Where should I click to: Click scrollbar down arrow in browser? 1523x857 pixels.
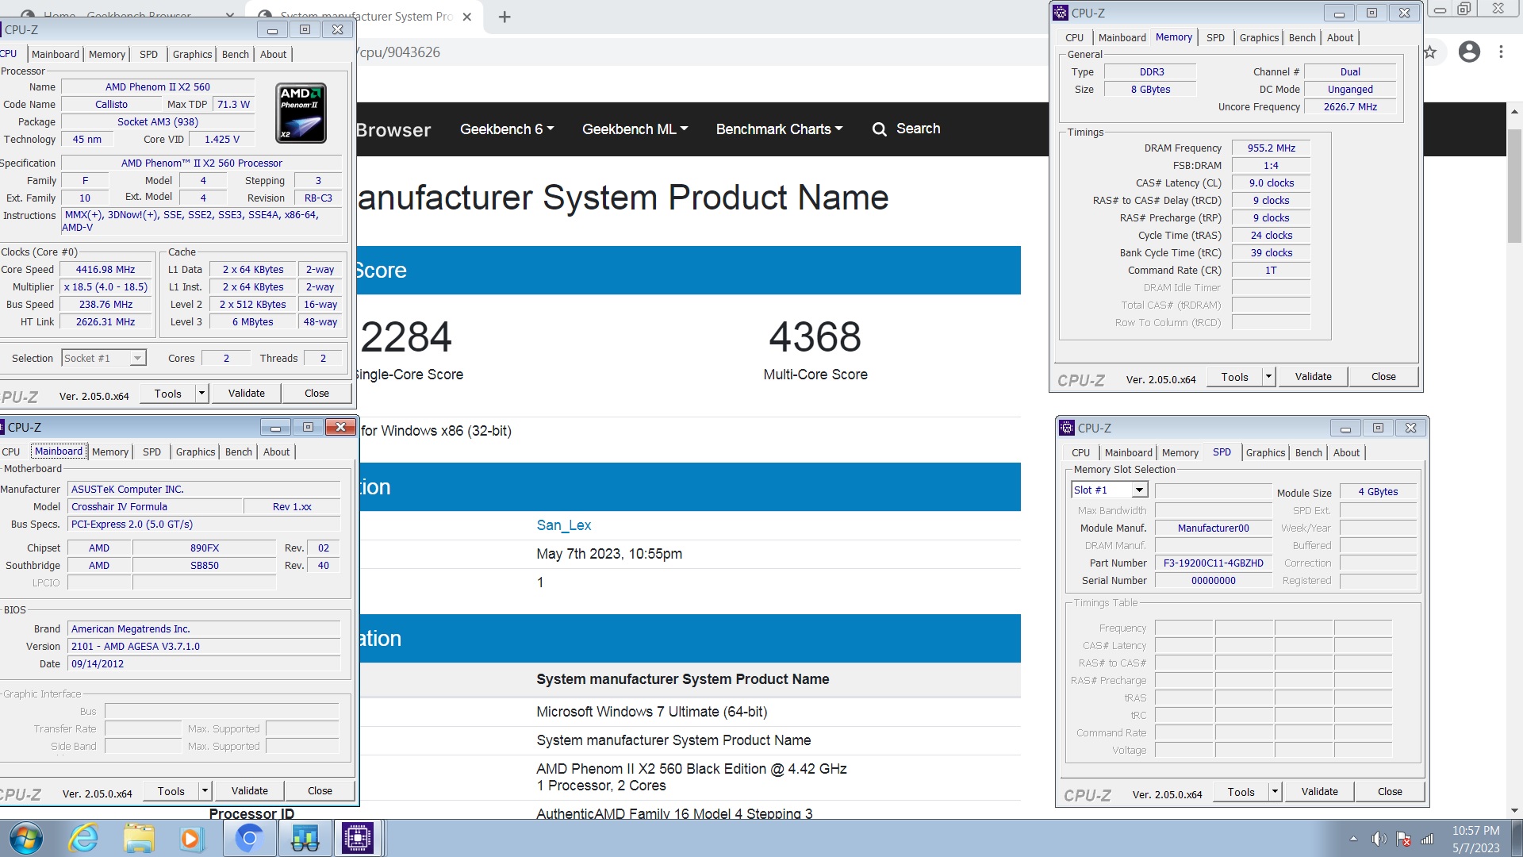coord(1514,810)
